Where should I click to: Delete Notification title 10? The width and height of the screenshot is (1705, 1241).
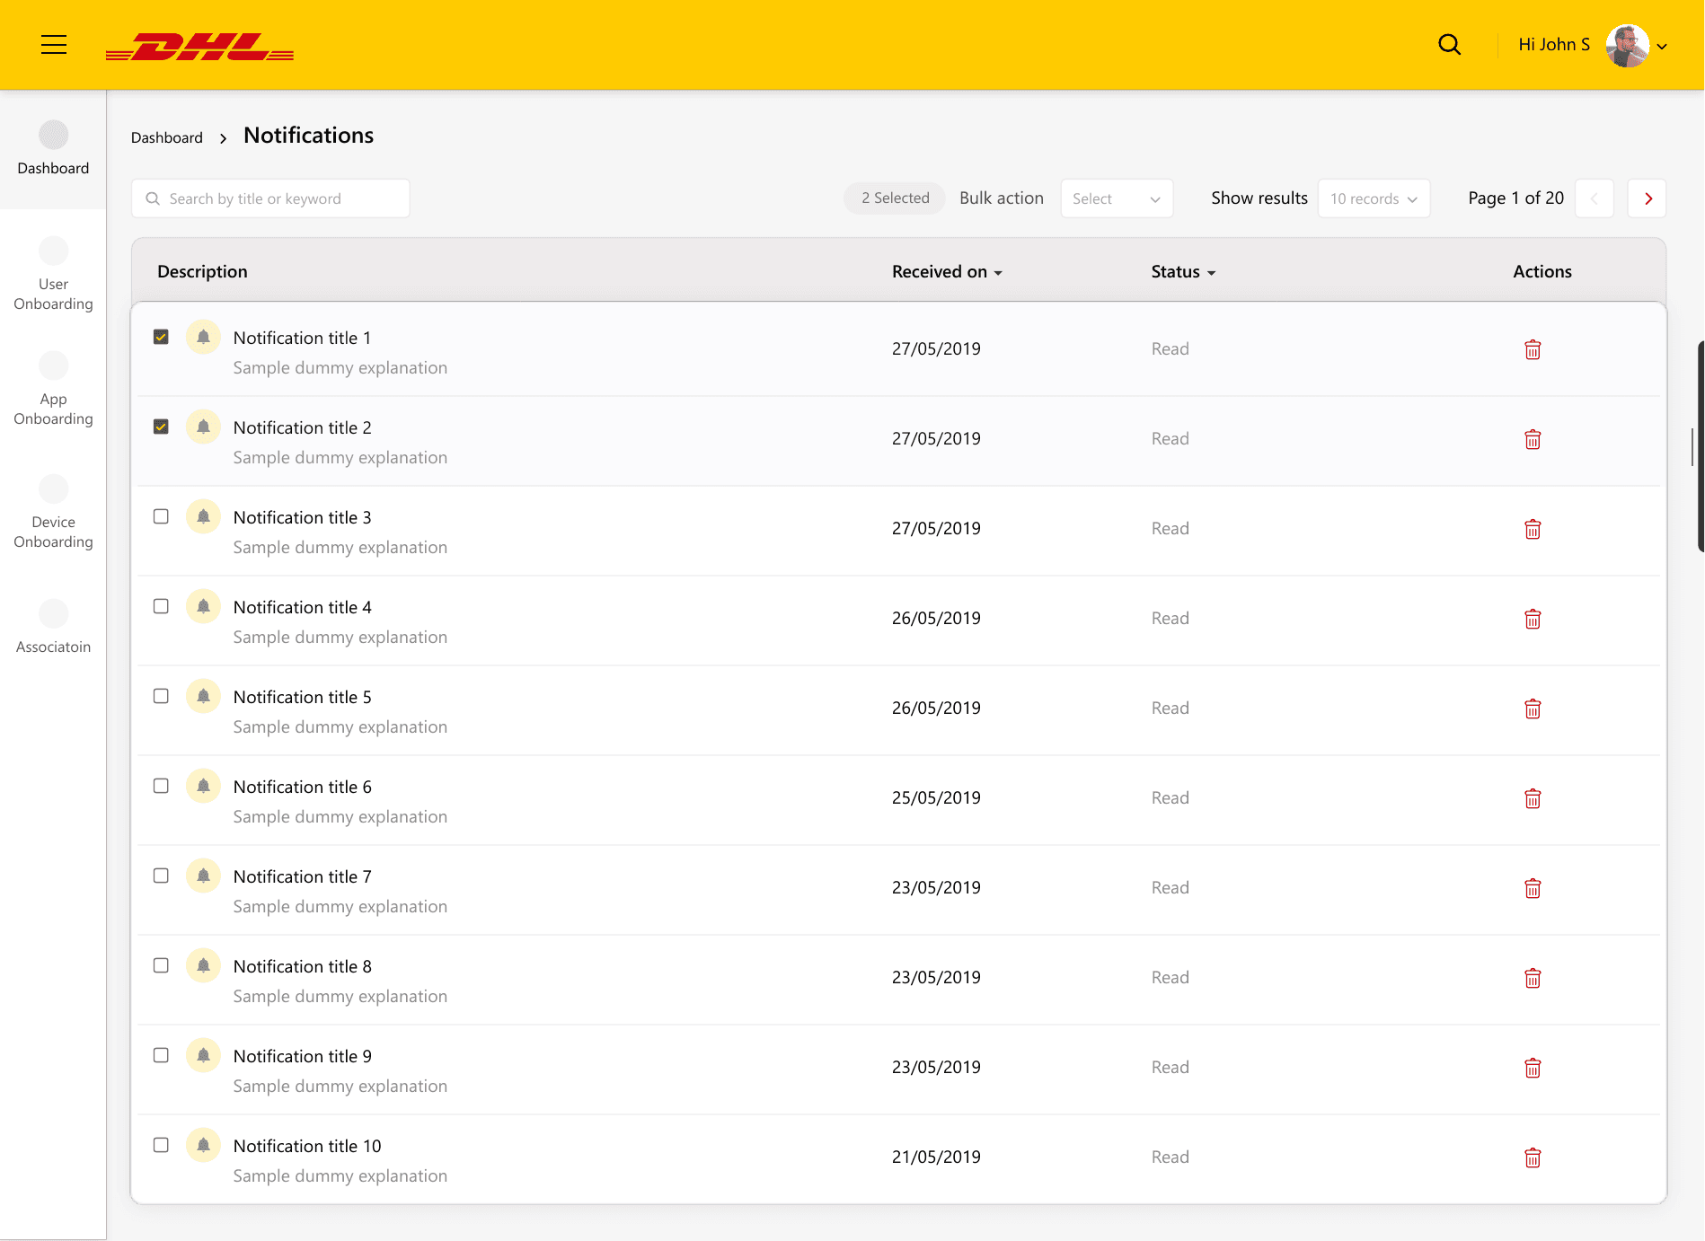click(1533, 1157)
